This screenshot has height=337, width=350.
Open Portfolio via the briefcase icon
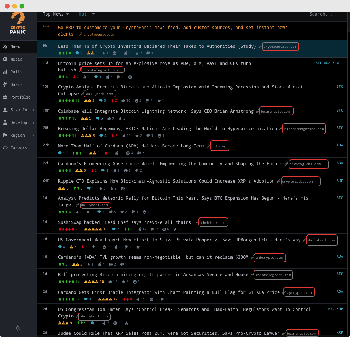[5, 97]
